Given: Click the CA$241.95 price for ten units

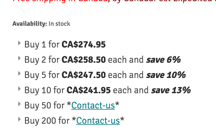Looking at the screenshot, I should click(89, 90).
